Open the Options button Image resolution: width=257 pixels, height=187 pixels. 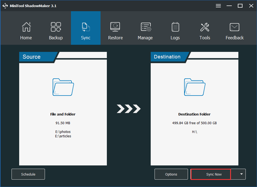pos(171,174)
